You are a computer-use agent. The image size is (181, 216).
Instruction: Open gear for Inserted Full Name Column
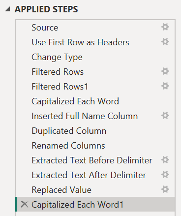click(165, 116)
